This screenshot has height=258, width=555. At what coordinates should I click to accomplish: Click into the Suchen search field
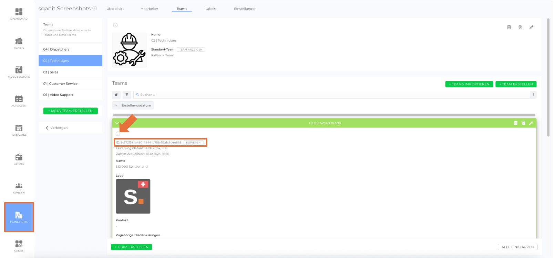pyautogui.click(x=331, y=95)
